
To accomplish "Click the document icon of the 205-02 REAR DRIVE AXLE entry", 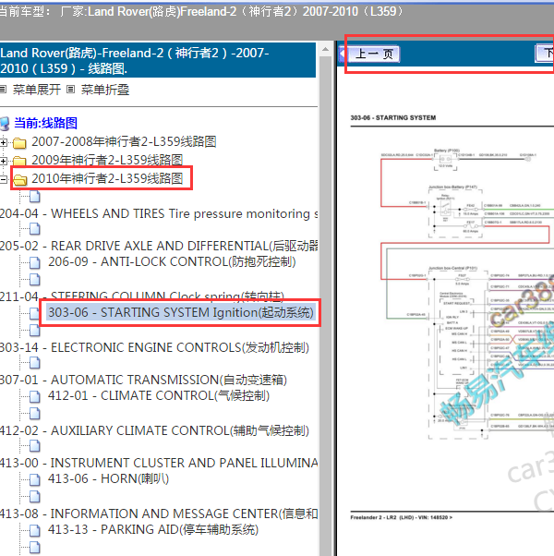I will tap(35, 229).
